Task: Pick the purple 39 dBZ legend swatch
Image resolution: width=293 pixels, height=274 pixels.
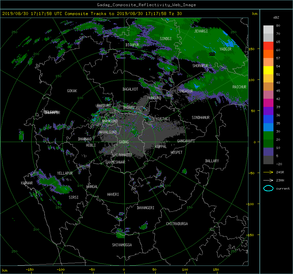Action: (x=268, y=111)
